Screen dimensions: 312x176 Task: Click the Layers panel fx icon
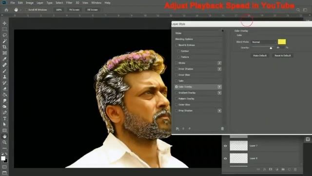click(264, 169)
